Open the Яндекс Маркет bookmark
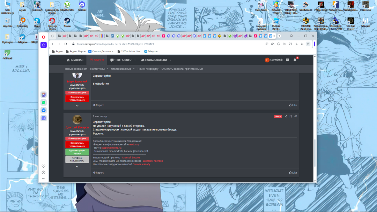The height and width of the screenshot is (212, 377). point(76,51)
